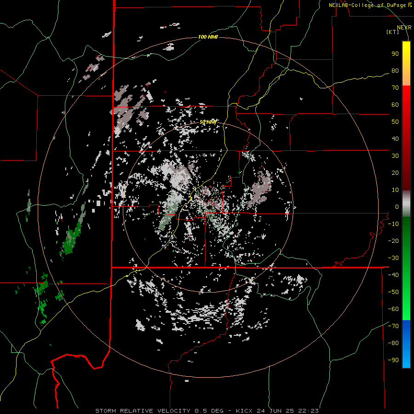The width and height of the screenshot is (414, 414).
Task: Click the -40 value on the velocity scale
Action: click(x=393, y=275)
